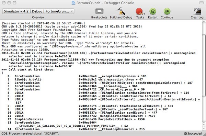Viewport: 206px width, 136px height.
Task: Click '___forwarding___ + 966' entry
Action: (118, 86)
